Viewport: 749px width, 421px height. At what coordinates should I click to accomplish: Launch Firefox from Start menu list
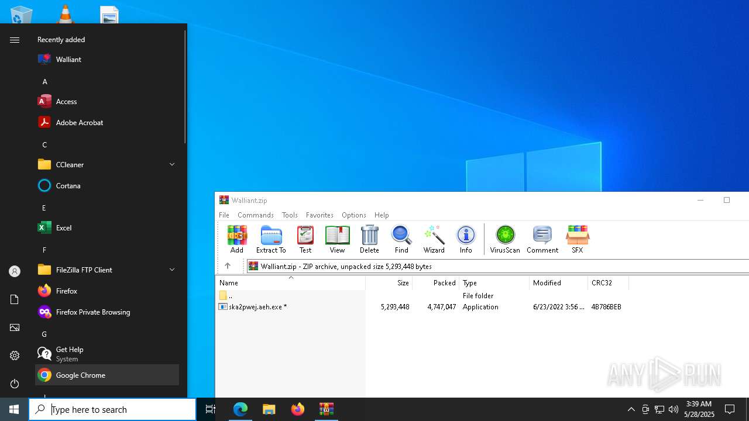point(107,291)
